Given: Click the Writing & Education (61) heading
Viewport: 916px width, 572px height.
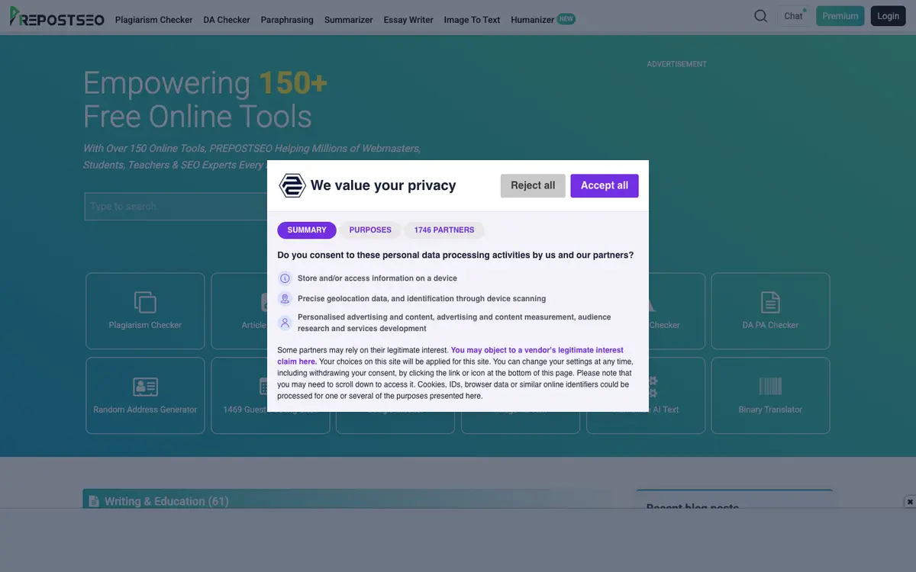Looking at the screenshot, I should (166, 501).
